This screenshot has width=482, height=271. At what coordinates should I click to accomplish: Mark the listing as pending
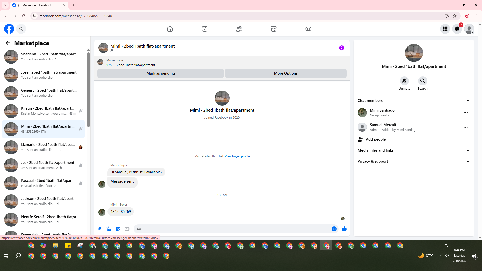pos(161,73)
